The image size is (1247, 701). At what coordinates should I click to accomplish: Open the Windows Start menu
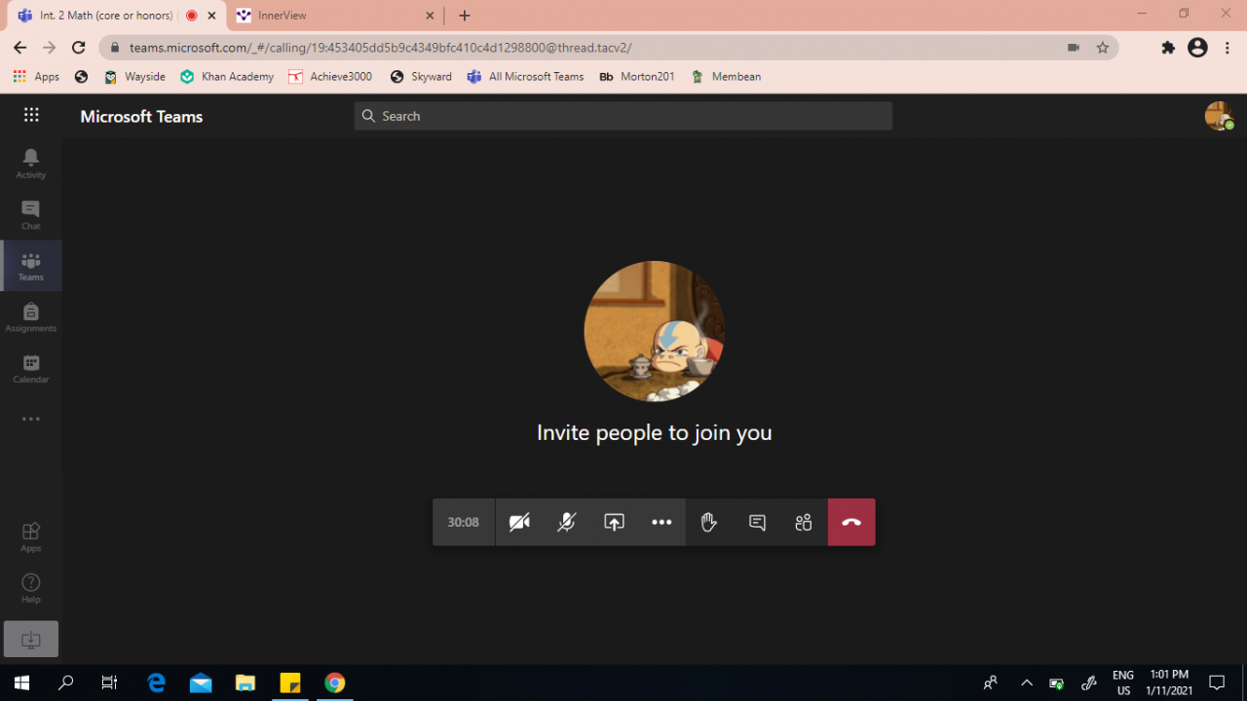click(x=21, y=683)
